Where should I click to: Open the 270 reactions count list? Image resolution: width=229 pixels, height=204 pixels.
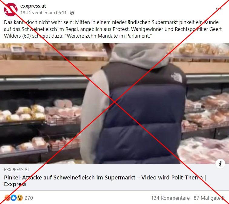[29, 198]
